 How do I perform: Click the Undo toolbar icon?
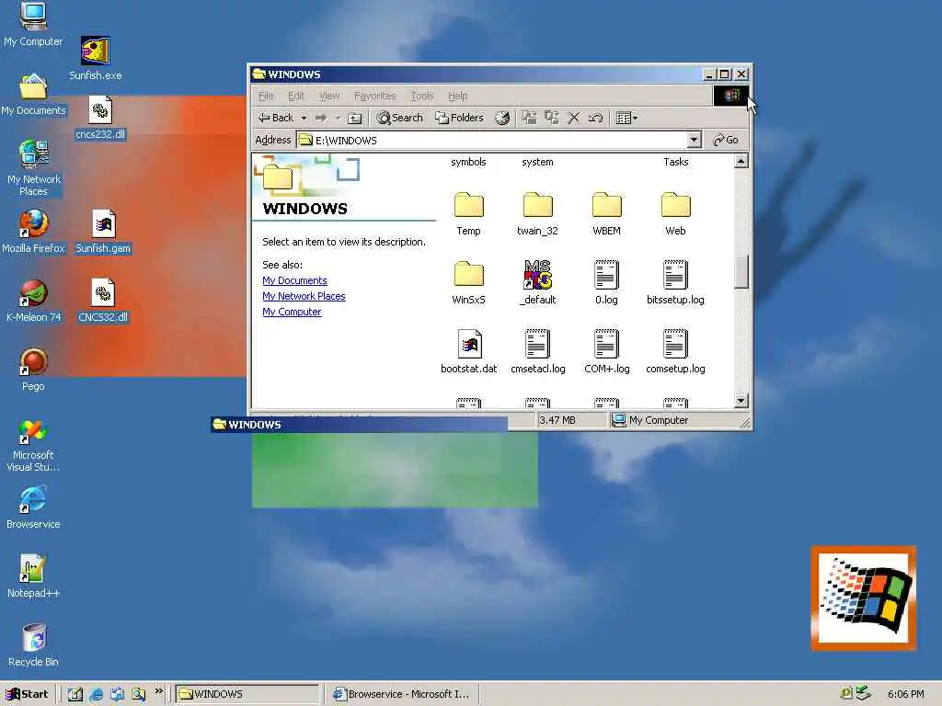595,118
